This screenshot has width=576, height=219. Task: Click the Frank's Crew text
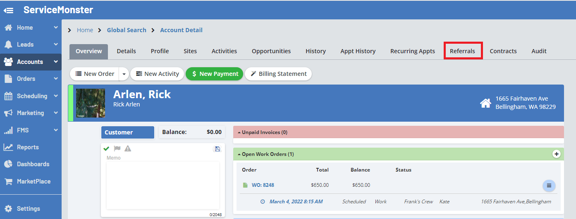pyautogui.click(x=418, y=202)
